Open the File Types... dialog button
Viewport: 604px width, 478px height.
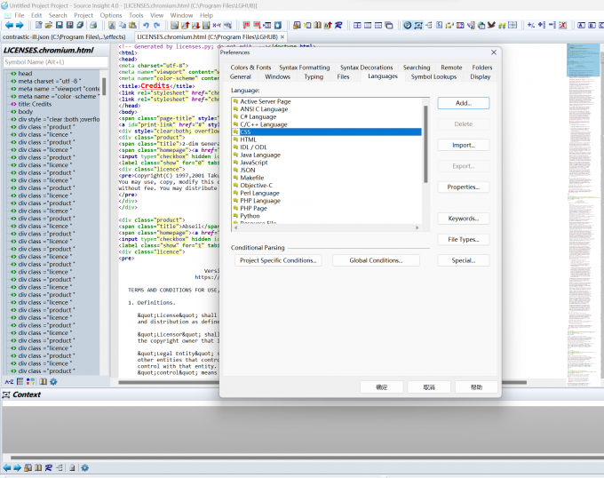pos(463,239)
